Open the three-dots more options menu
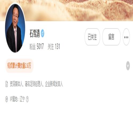This screenshot has height=117, width=133. (x=126, y=37)
